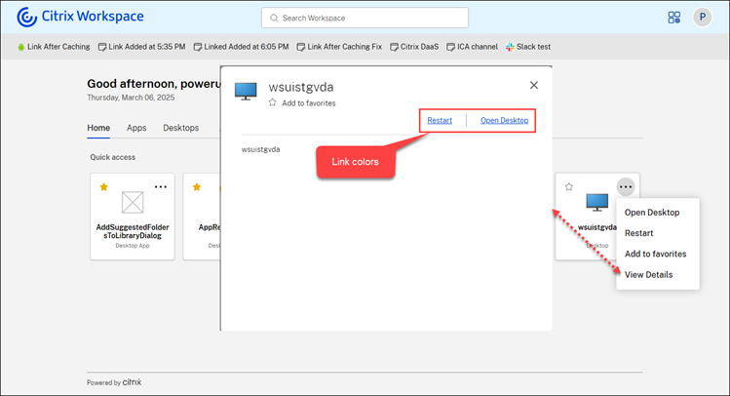This screenshot has width=730, height=396.
Task: Open Link After Caching Fix bookmark
Action: point(339,47)
